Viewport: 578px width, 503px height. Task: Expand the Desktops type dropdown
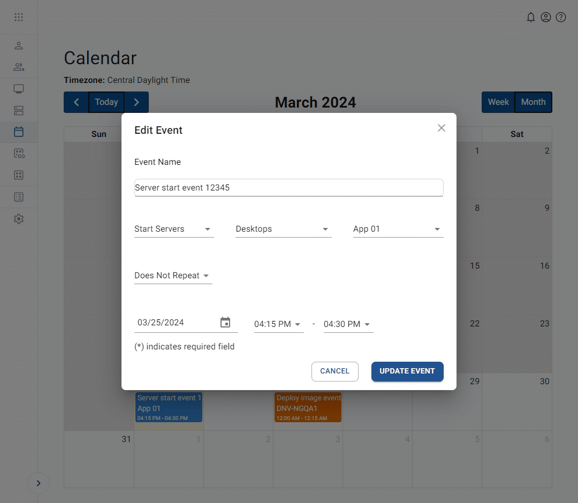click(x=283, y=229)
